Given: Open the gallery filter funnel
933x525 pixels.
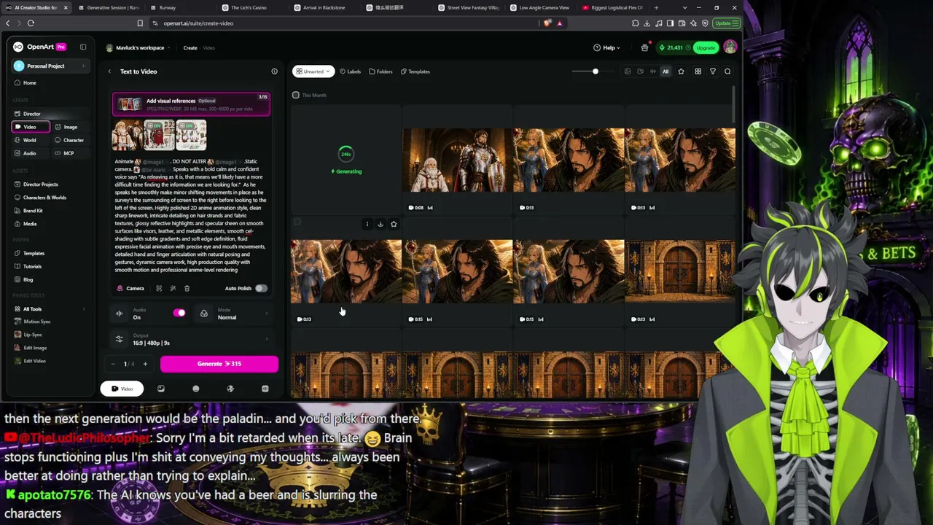Looking at the screenshot, I should [x=713, y=71].
